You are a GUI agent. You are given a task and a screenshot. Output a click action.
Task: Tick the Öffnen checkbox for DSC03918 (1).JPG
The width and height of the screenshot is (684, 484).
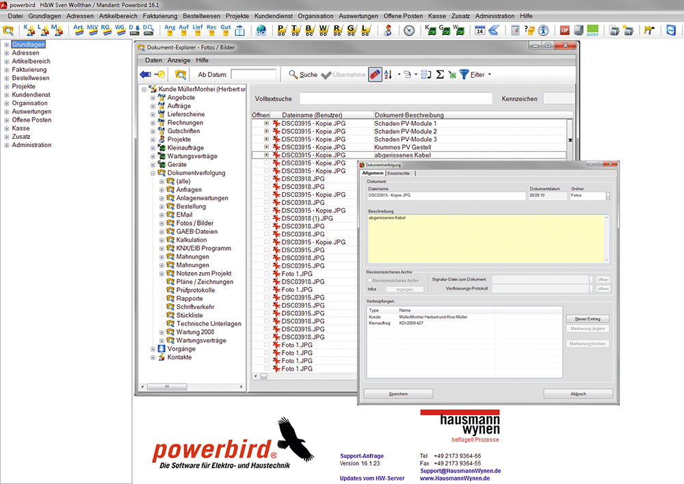(x=266, y=218)
